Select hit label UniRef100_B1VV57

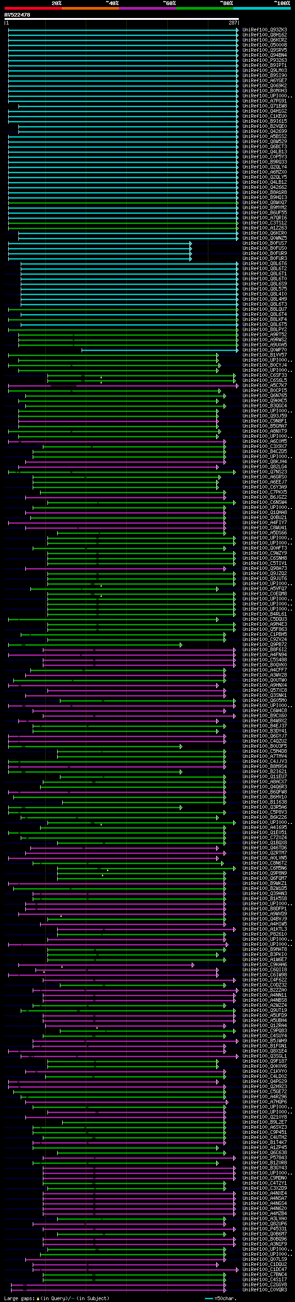coord(265,355)
